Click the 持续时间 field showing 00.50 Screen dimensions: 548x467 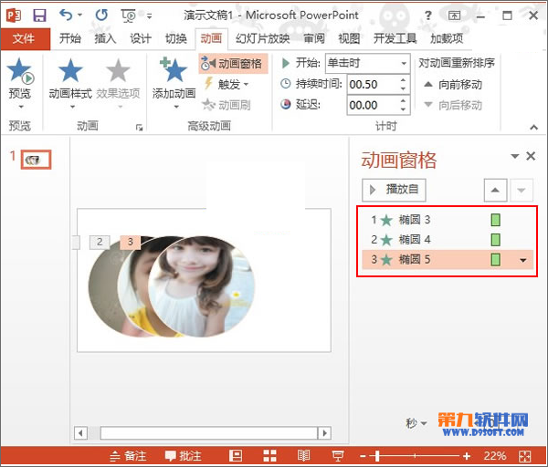click(x=373, y=85)
